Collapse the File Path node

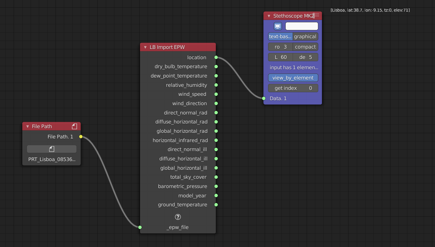pos(27,126)
